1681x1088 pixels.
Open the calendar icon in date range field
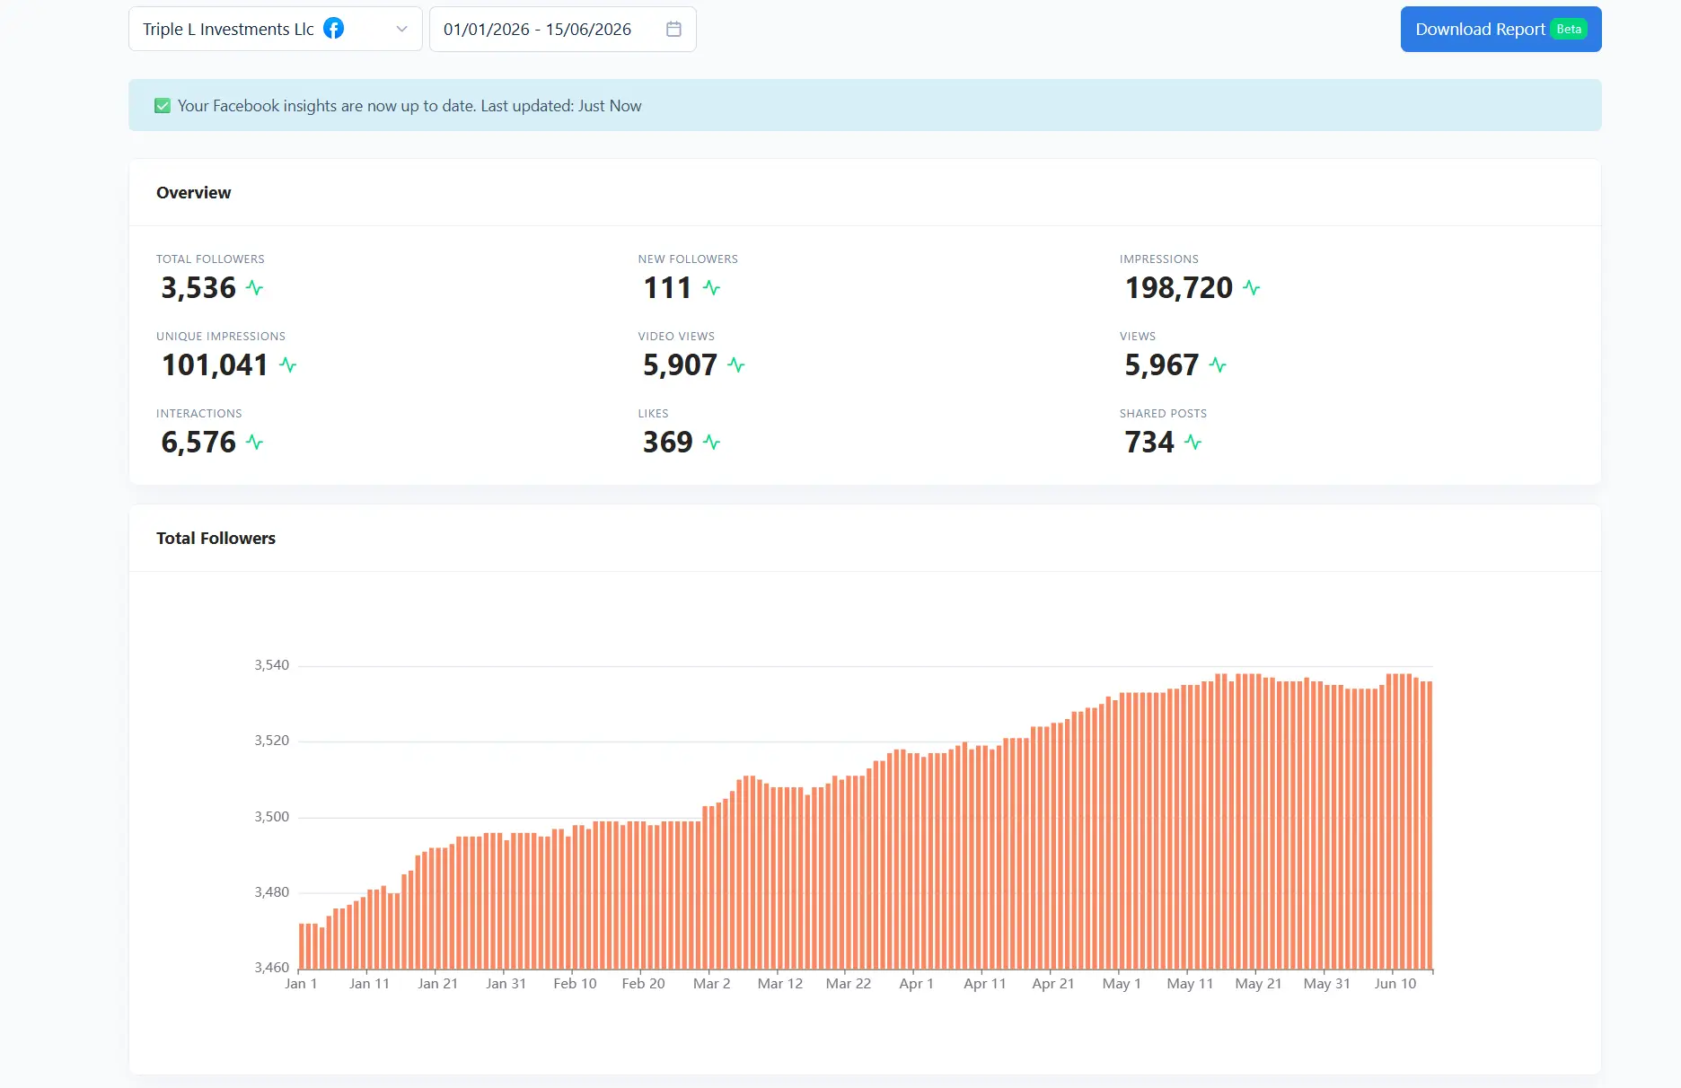pyautogui.click(x=673, y=29)
